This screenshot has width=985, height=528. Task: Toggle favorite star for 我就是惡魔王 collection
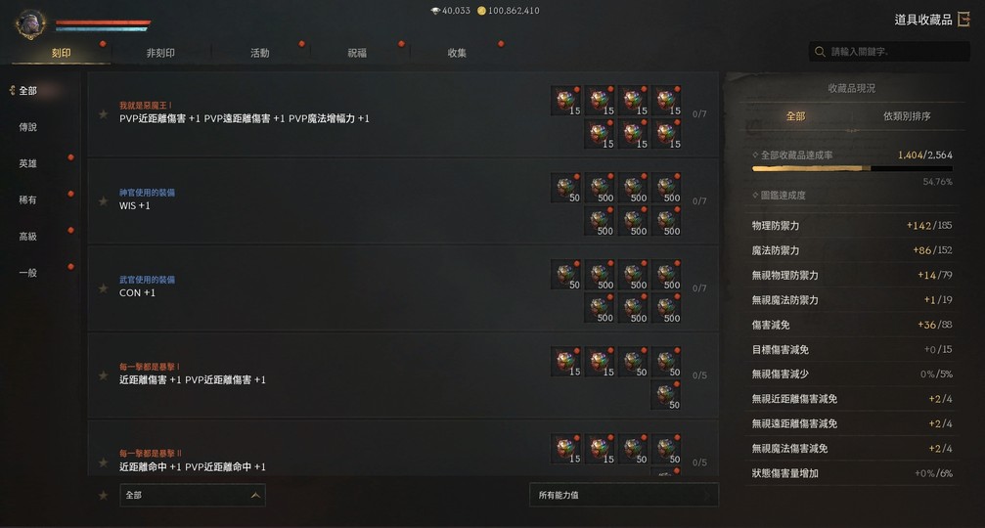click(x=103, y=114)
